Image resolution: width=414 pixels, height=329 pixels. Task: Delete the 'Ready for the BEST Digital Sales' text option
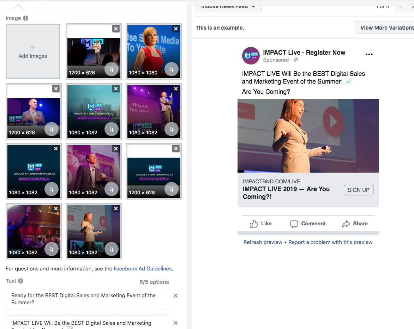tap(175, 296)
